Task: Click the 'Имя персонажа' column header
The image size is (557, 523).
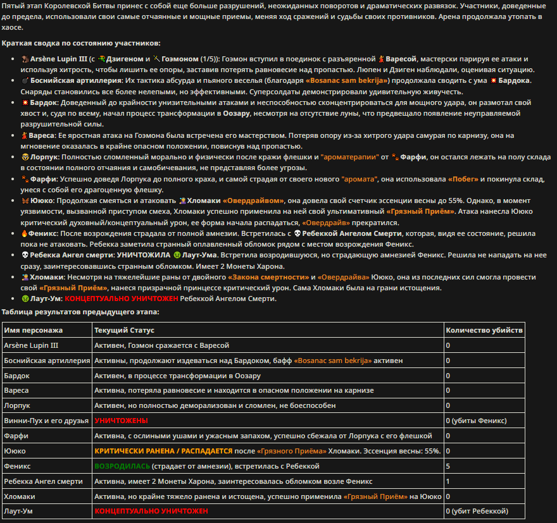Action: 47,330
